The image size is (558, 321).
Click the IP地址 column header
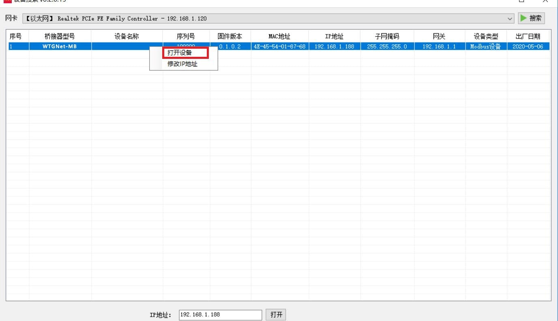(x=334, y=37)
